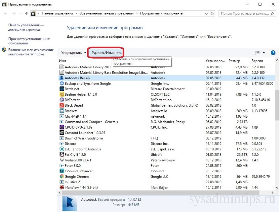280x212 pixels.
Task: Open the address bar history dropdown
Action: [x=206, y=14]
